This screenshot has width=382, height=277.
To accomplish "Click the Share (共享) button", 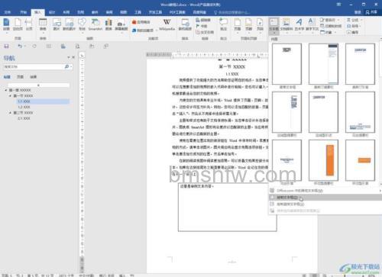I will pos(371,12).
